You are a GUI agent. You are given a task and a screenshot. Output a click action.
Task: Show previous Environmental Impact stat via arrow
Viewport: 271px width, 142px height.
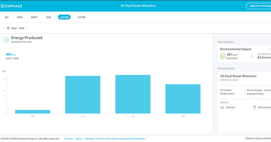point(252,56)
